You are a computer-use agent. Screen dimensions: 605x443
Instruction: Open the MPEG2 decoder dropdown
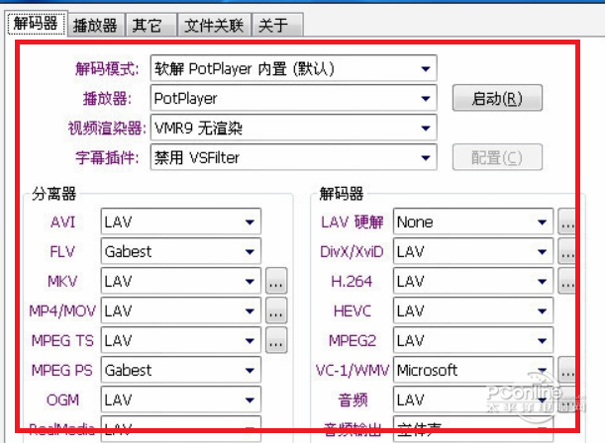[x=473, y=340]
